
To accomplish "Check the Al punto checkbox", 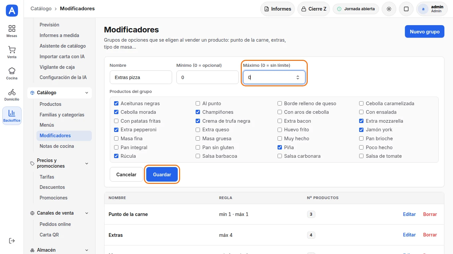I will click(198, 104).
